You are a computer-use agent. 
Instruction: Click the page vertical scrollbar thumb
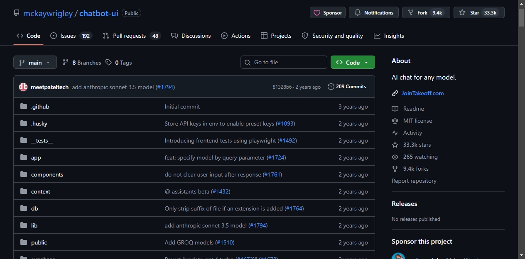(x=522, y=17)
